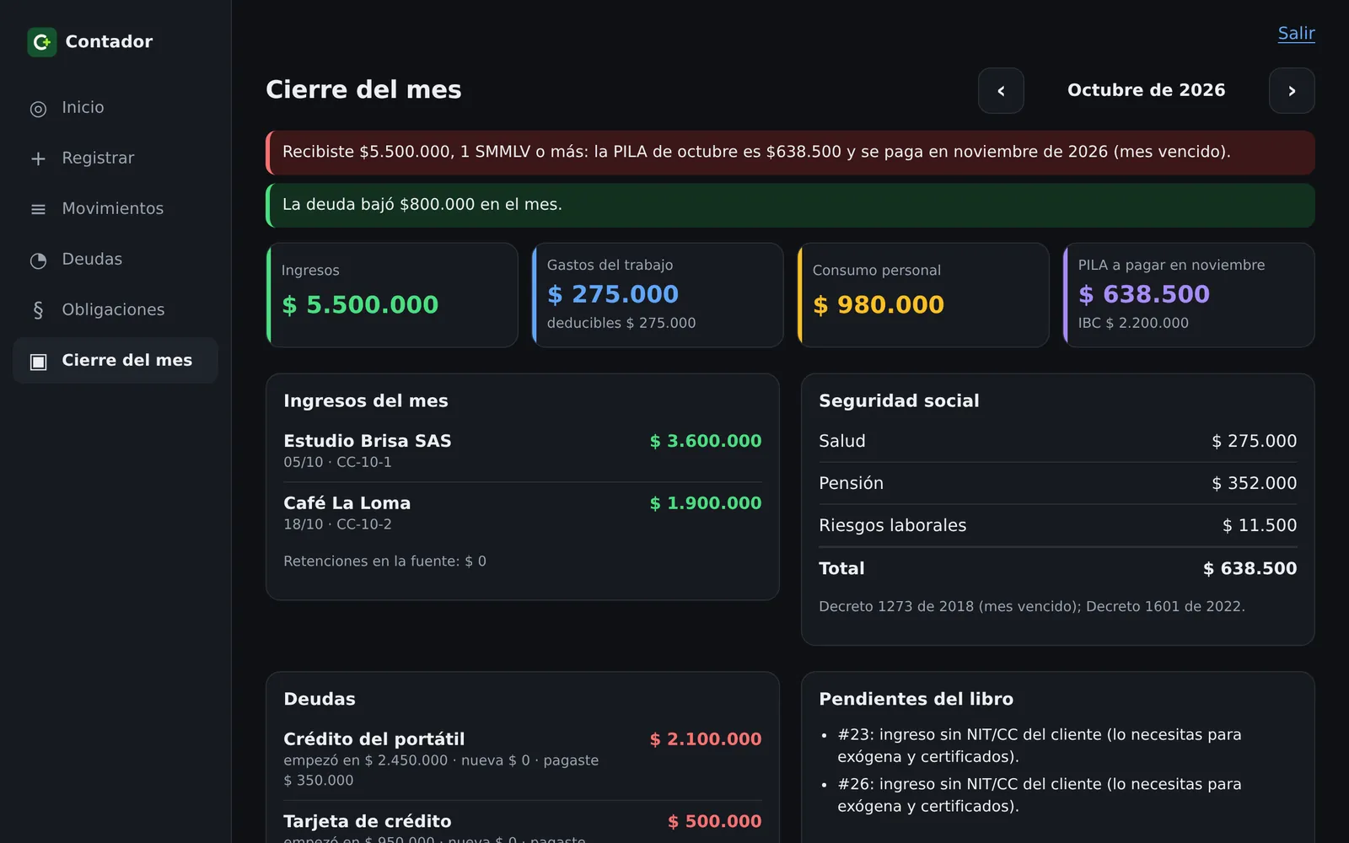Click the Riesgos laborales $ 11.500 row
This screenshot has width=1349, height=843.
(1058, 525)
